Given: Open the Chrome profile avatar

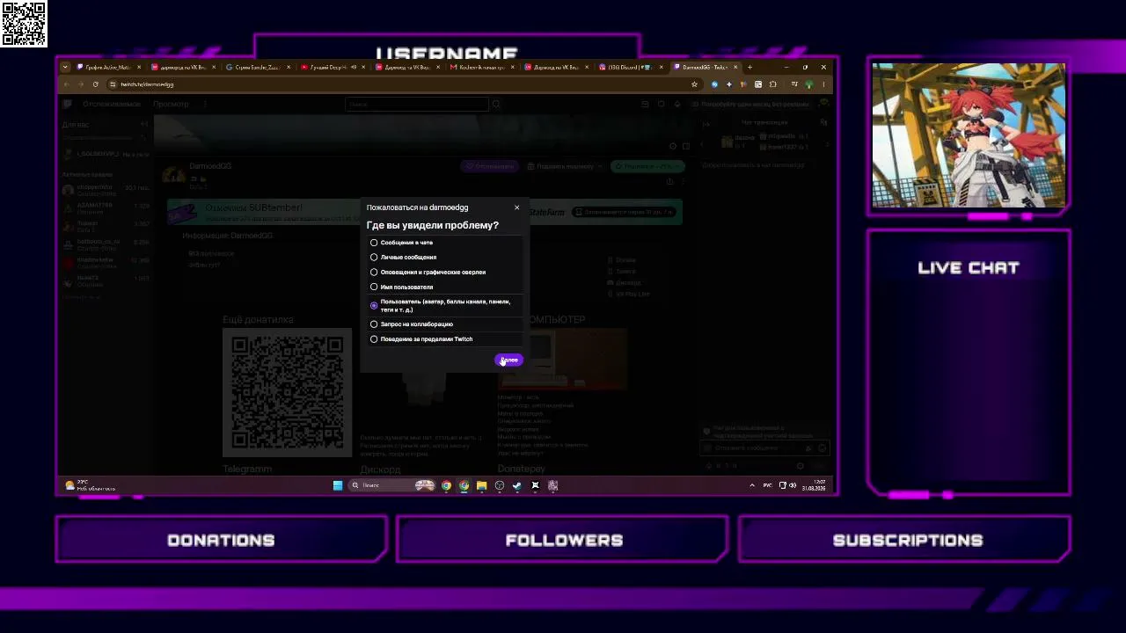Looking at the screenshot, I should (x=808, y=84).
